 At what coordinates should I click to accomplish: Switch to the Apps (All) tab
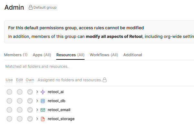(x=42, y=55)
